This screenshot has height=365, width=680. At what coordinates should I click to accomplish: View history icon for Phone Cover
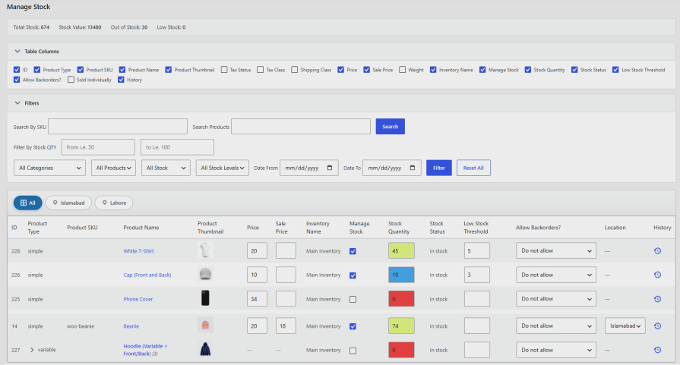click(657, 299)
